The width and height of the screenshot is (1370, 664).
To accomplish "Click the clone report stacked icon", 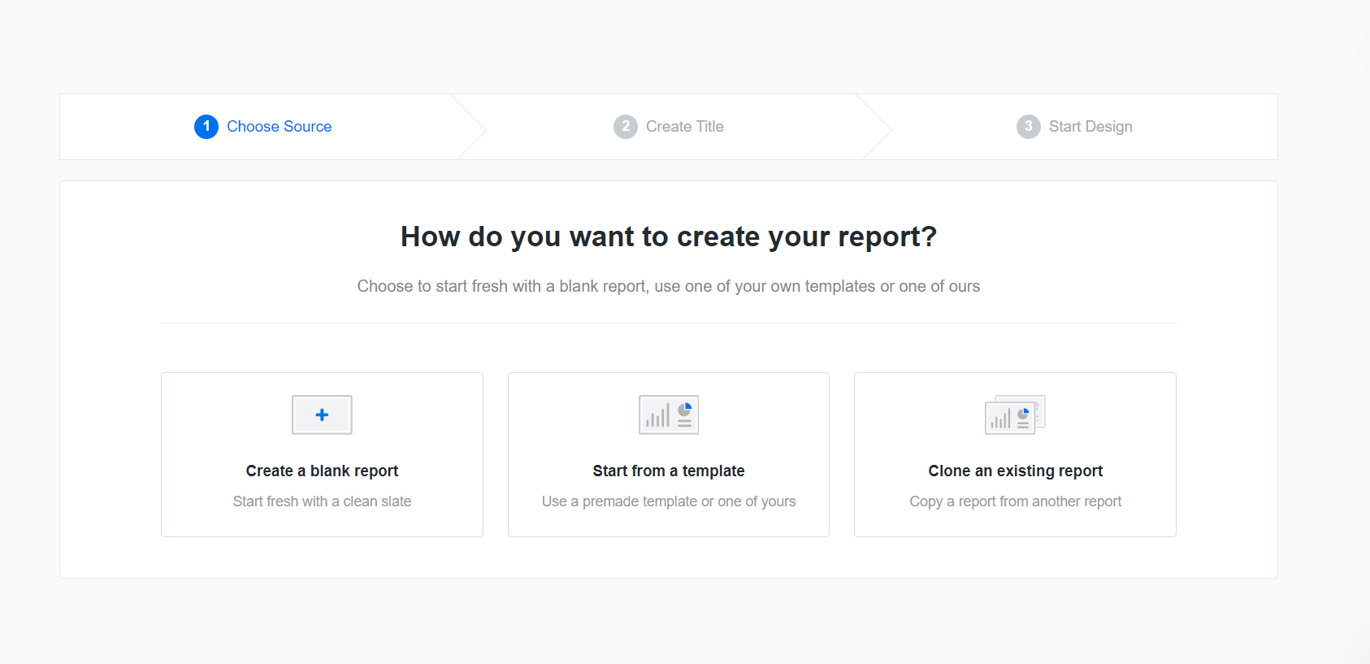I will coord(1015,414).
